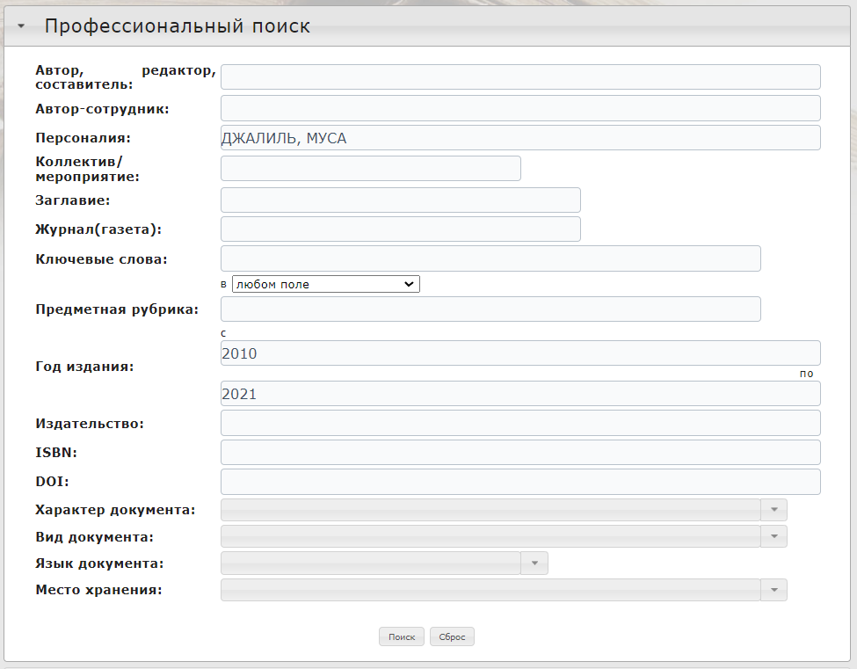Click into the Заглавие input field
The height and width of the screenshot is (669, 857).
(400, 200)
